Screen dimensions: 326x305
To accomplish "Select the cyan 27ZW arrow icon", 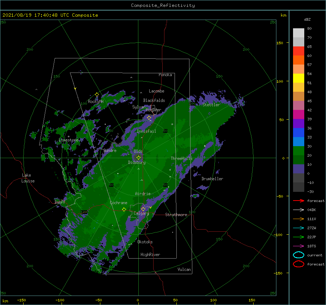I will tap(298, 228).
